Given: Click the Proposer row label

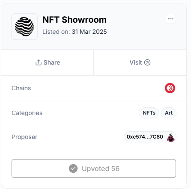Looking at the screenshot, I should tap(24, 137).
